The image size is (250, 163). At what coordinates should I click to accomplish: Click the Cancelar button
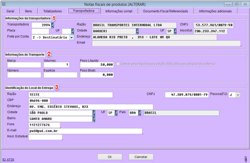[x=141, y=157]
